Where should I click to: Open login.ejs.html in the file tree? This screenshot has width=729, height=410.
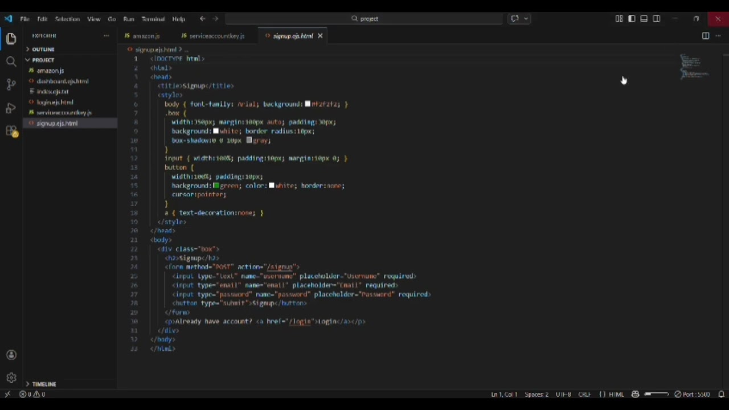[x=55, y=102]
